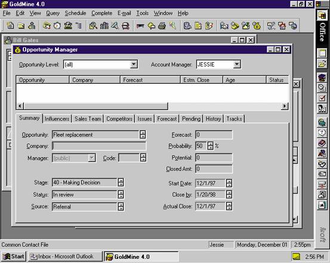Click the opportunity list scroll left arrow
Viewport: 330px width, 263px height.
[20, 106]
